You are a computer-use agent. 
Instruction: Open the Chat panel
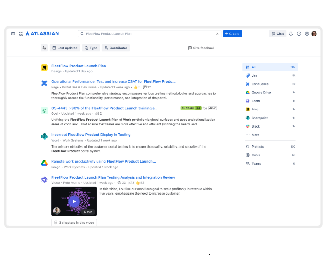click(278, 33)
